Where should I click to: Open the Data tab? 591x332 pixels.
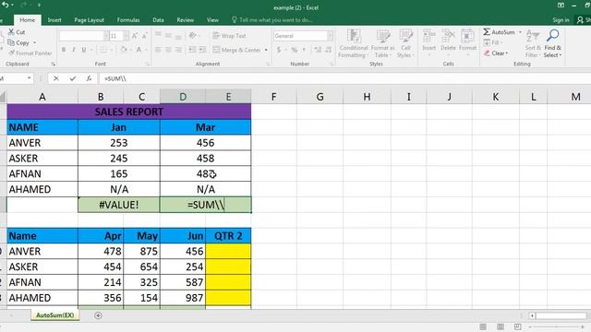point(158,20)
